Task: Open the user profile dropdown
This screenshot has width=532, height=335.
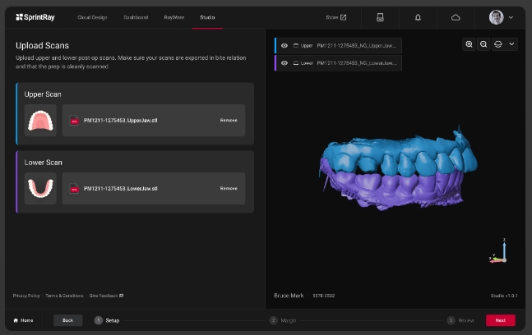Action: pyautogui.click(x=502, y=16)
